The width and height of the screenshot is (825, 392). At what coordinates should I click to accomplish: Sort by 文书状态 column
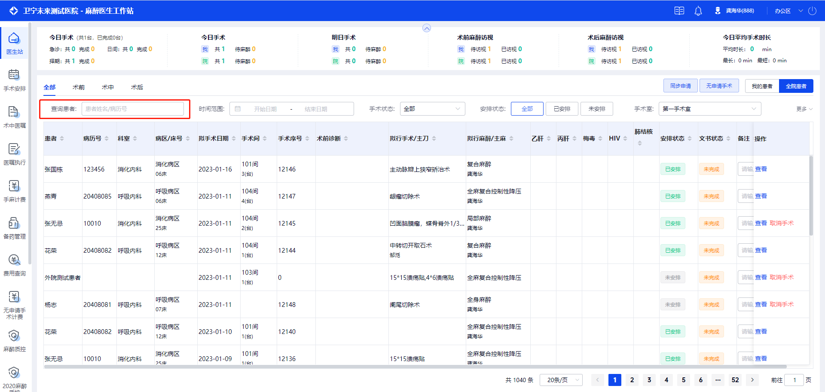coord(728,138)
